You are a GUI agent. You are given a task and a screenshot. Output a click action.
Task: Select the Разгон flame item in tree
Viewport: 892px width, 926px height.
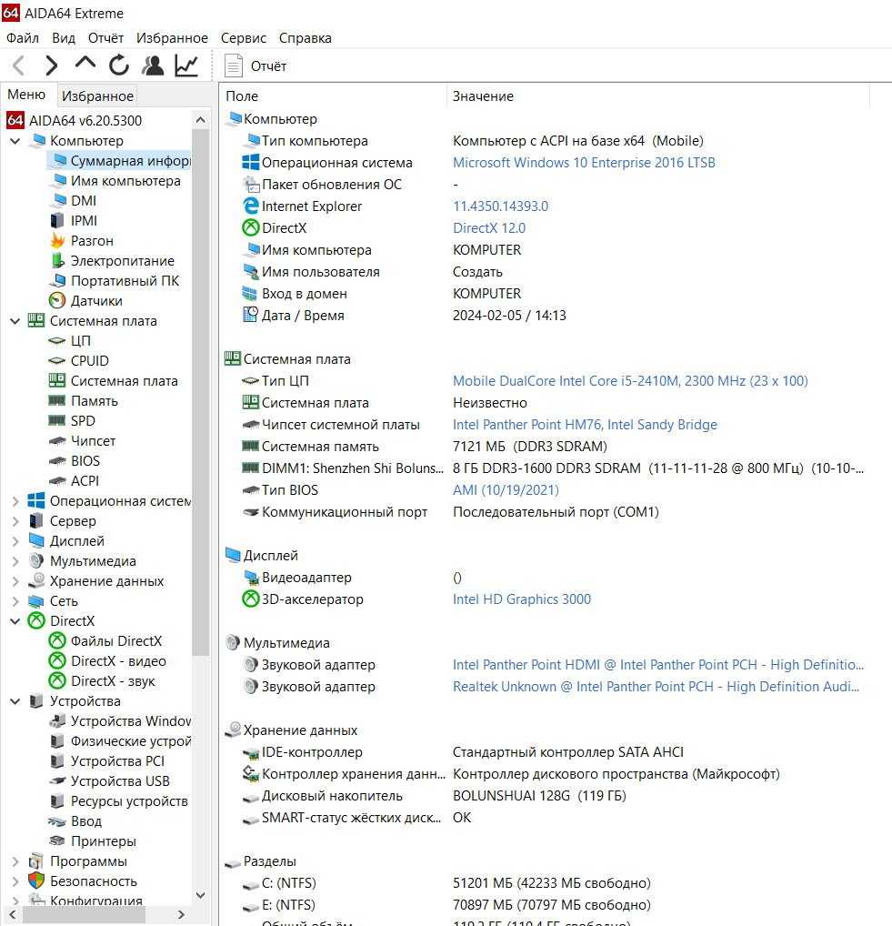coord(92,241)
